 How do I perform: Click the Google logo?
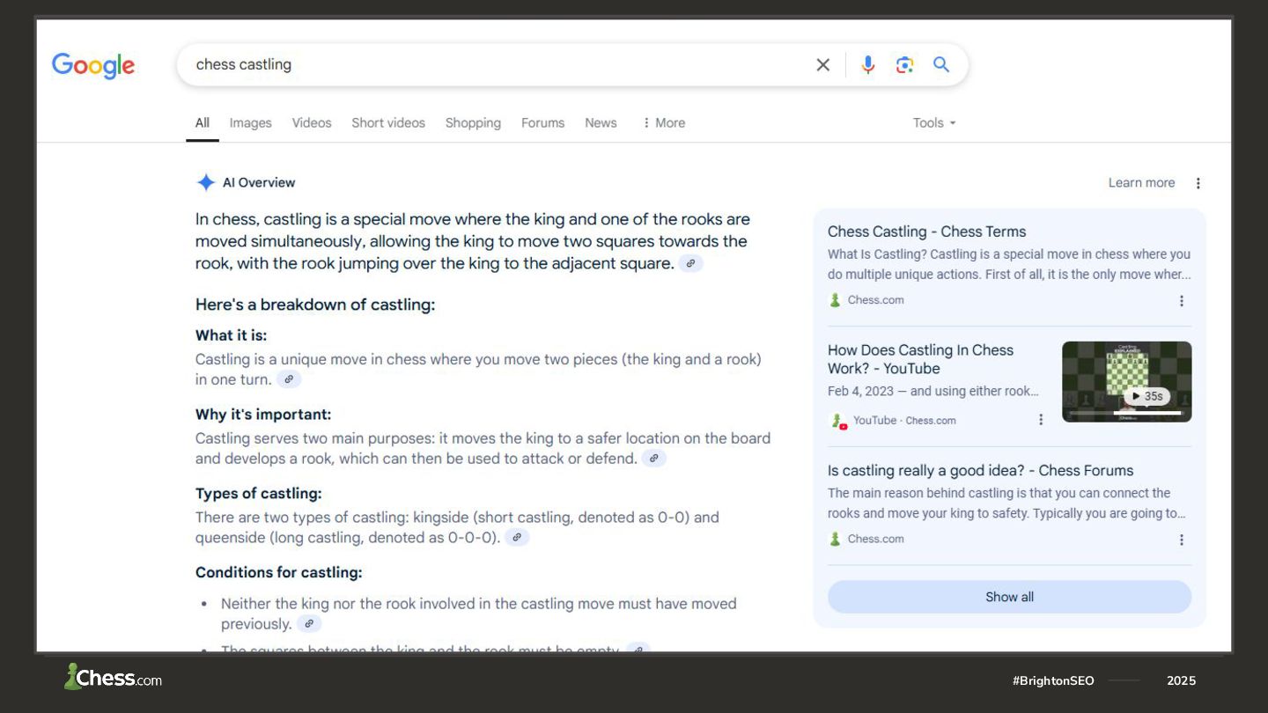(x=93, y=65)
